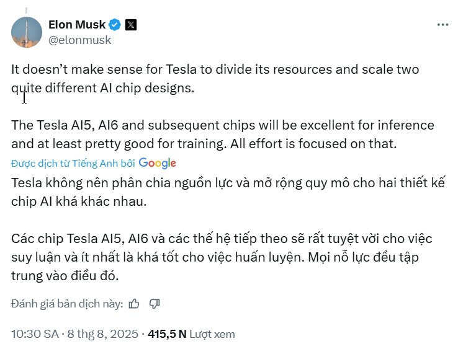Click the blue verified checkmark badge
458x349 pixels.
pyautogui.click(x=115, y=25)
